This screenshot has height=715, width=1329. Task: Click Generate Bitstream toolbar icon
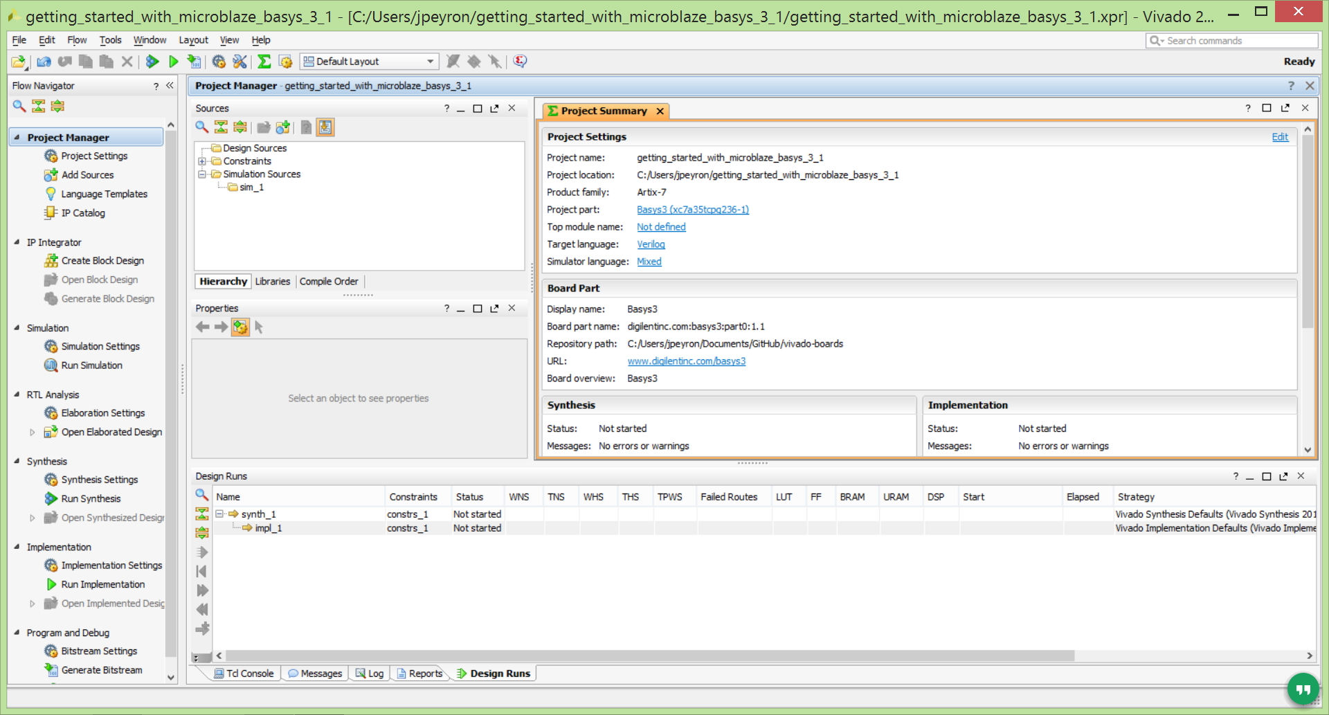pos(195,62)
